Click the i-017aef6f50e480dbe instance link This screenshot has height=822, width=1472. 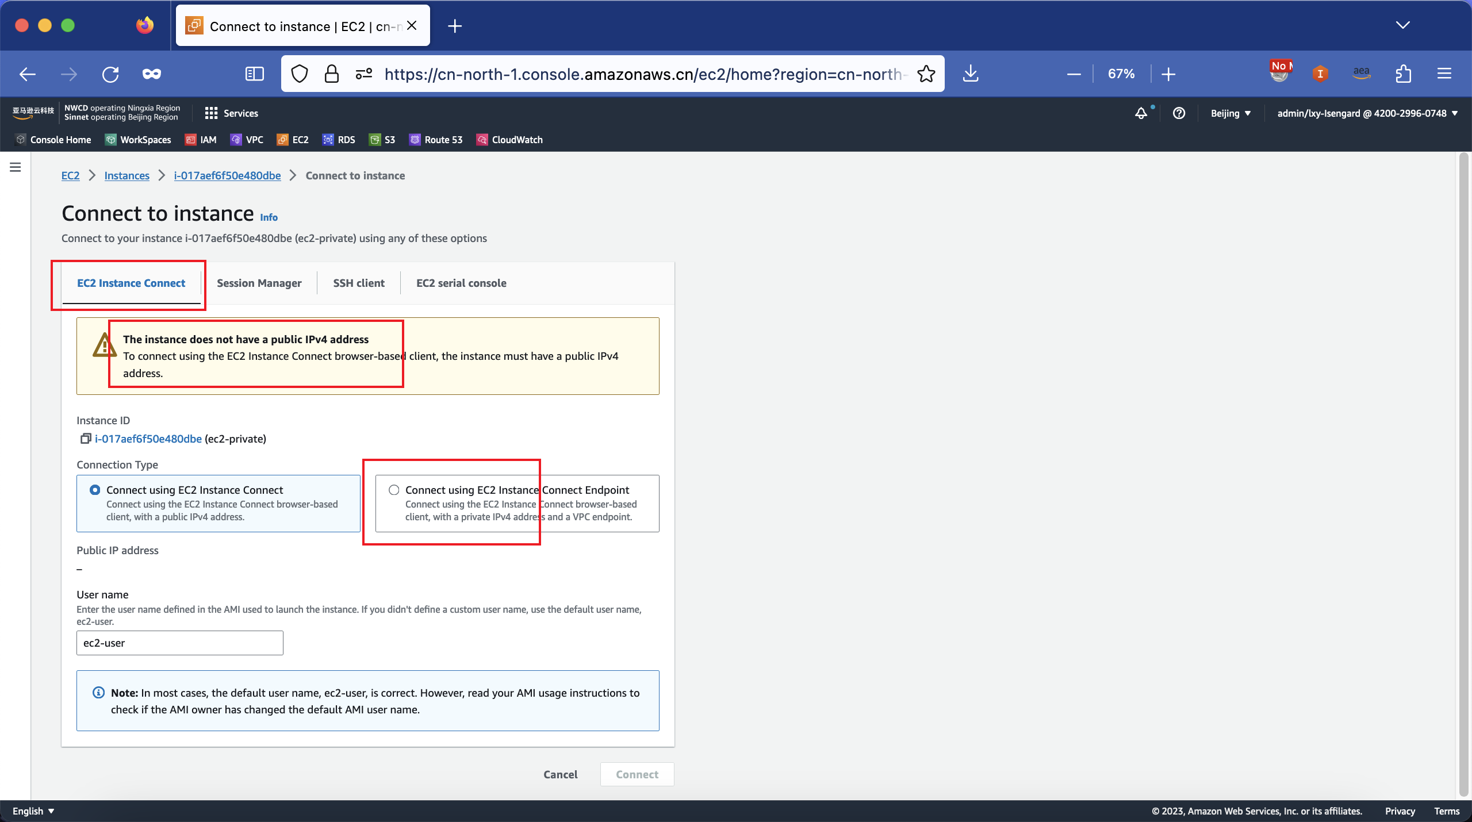click(x=227, y=175)
